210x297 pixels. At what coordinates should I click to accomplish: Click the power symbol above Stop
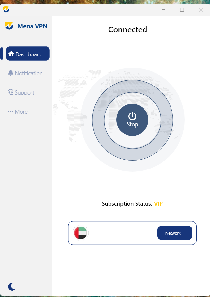pos(132,116)
